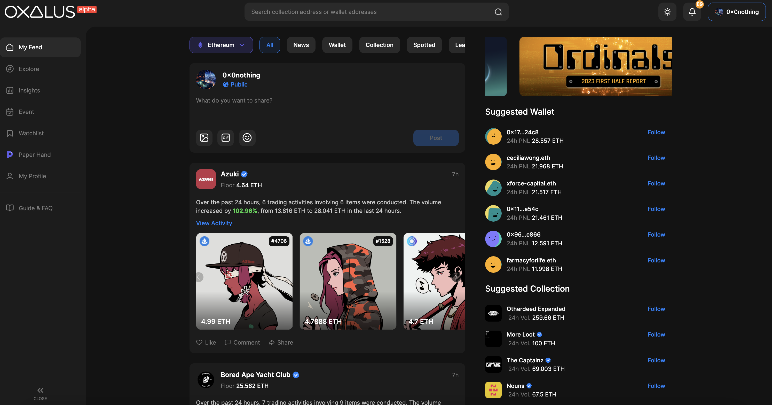Open Azuki collection logo
The image size is (772, 405).
pos(206,179)
